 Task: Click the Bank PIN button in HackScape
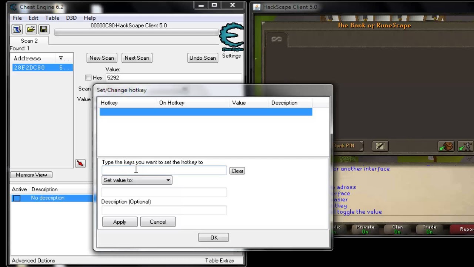348,146
